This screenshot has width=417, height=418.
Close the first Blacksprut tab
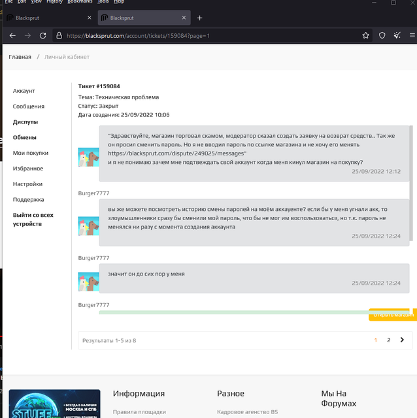[90, 18]
